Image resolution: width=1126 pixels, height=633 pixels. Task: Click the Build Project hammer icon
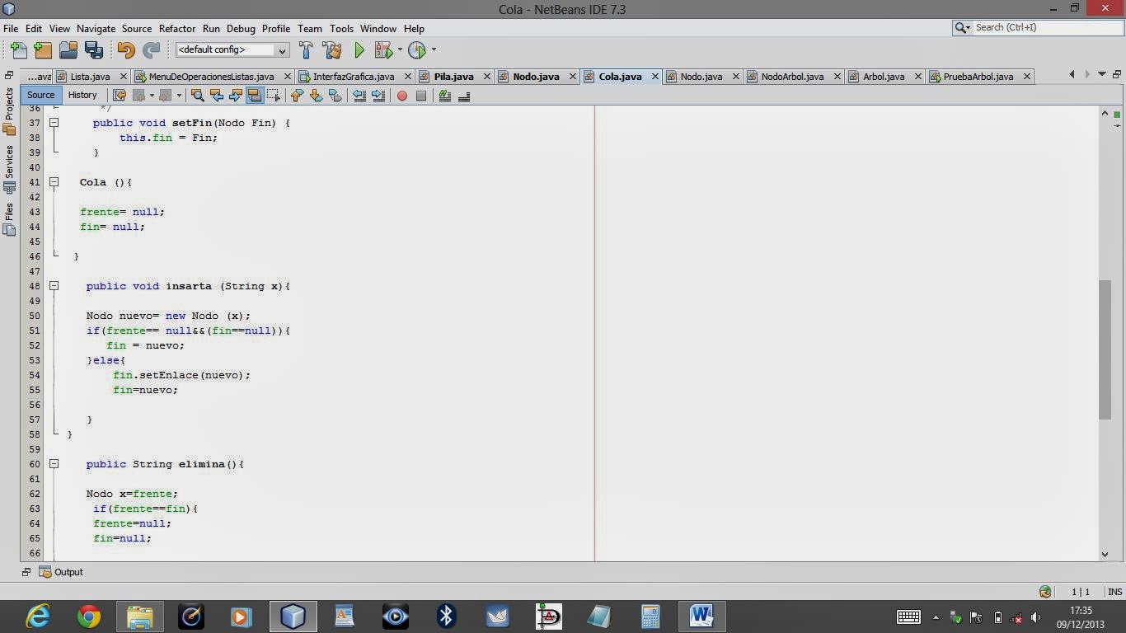point(306,50)
